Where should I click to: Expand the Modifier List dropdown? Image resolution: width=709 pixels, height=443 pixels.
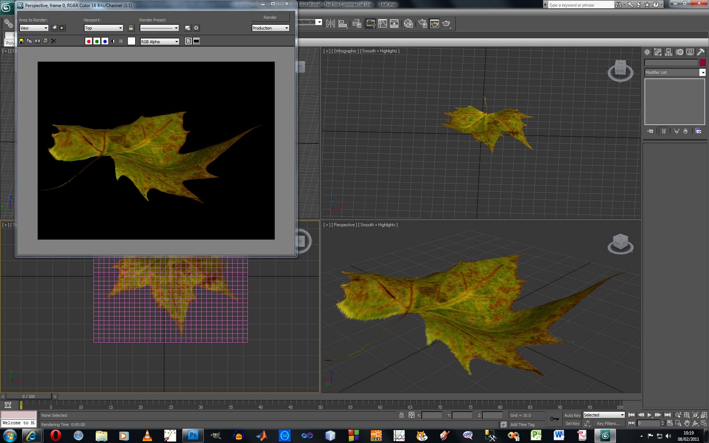pyautogui.click(x=703, y=72)
